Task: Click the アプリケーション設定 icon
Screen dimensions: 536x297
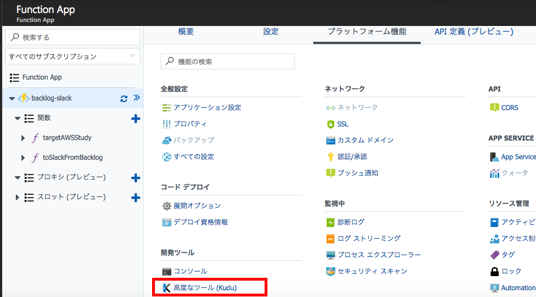Action: click(166, 108)
